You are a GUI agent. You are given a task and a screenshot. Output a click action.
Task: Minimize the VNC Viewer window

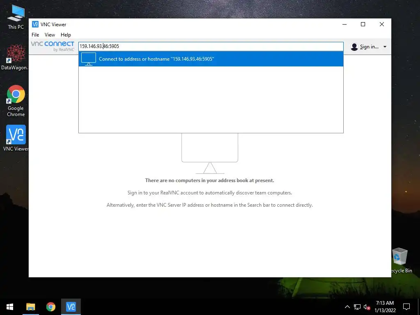point(345,24)
